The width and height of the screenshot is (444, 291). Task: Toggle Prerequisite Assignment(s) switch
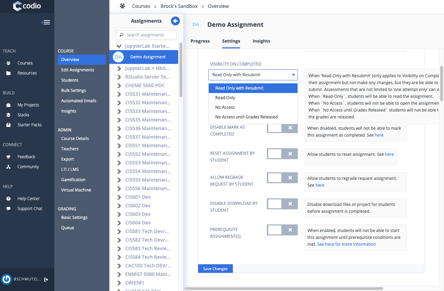coord(282,230)
